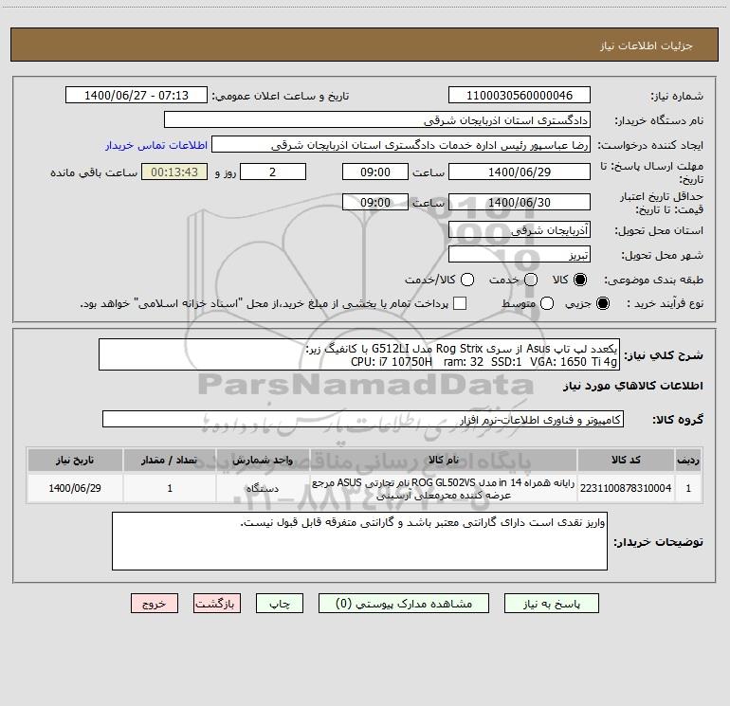Click the بازگشت back button

217,604
